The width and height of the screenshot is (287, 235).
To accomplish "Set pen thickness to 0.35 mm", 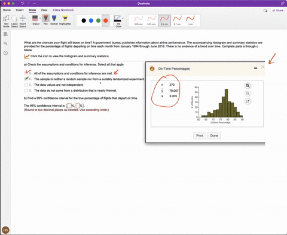I will (x=151, y=20).
